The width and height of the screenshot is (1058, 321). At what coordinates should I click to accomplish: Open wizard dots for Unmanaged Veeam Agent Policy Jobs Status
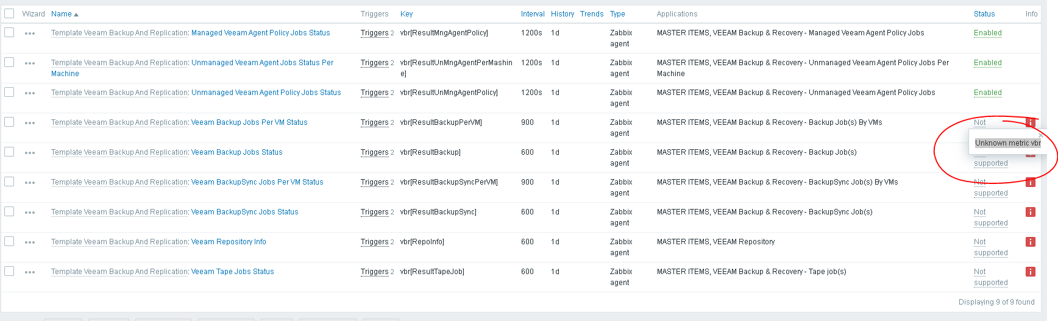(30, 93)
